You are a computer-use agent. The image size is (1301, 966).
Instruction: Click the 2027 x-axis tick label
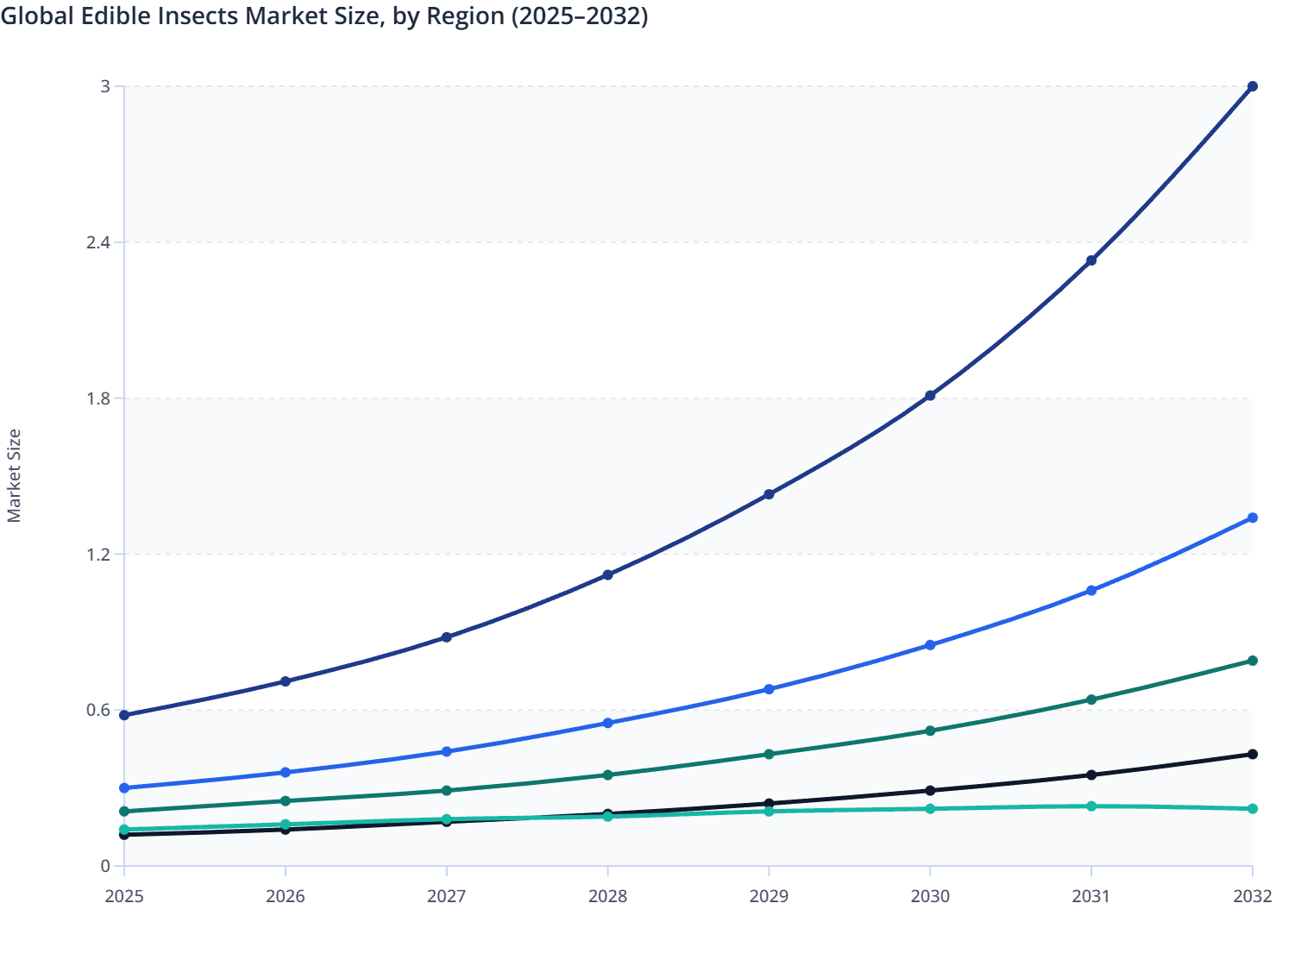pyautogui.click(x=447, y=896)
